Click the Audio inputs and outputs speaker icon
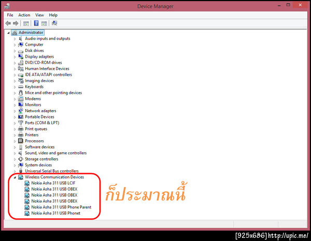Image resolution: width=311 pixels, height=241 pixels. (21, 38)
